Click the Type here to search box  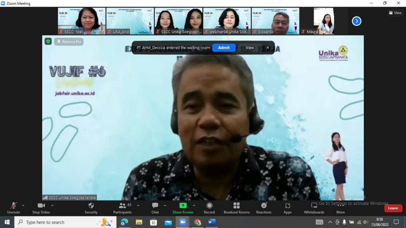(65, 222)
